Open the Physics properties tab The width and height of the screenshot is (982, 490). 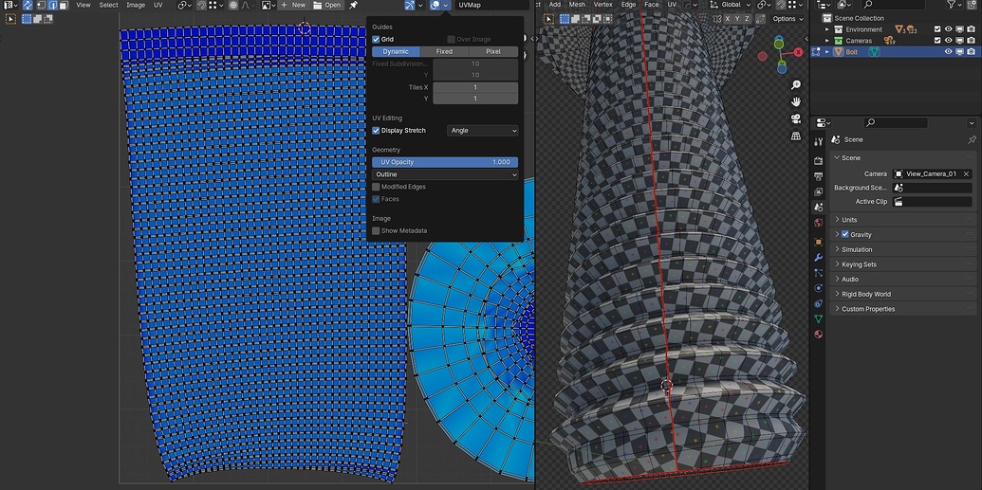818,288
